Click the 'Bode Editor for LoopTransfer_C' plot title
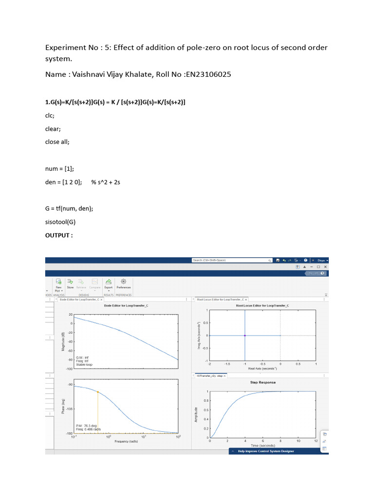This screenshot has width=374, height=498. pos(126,305)
